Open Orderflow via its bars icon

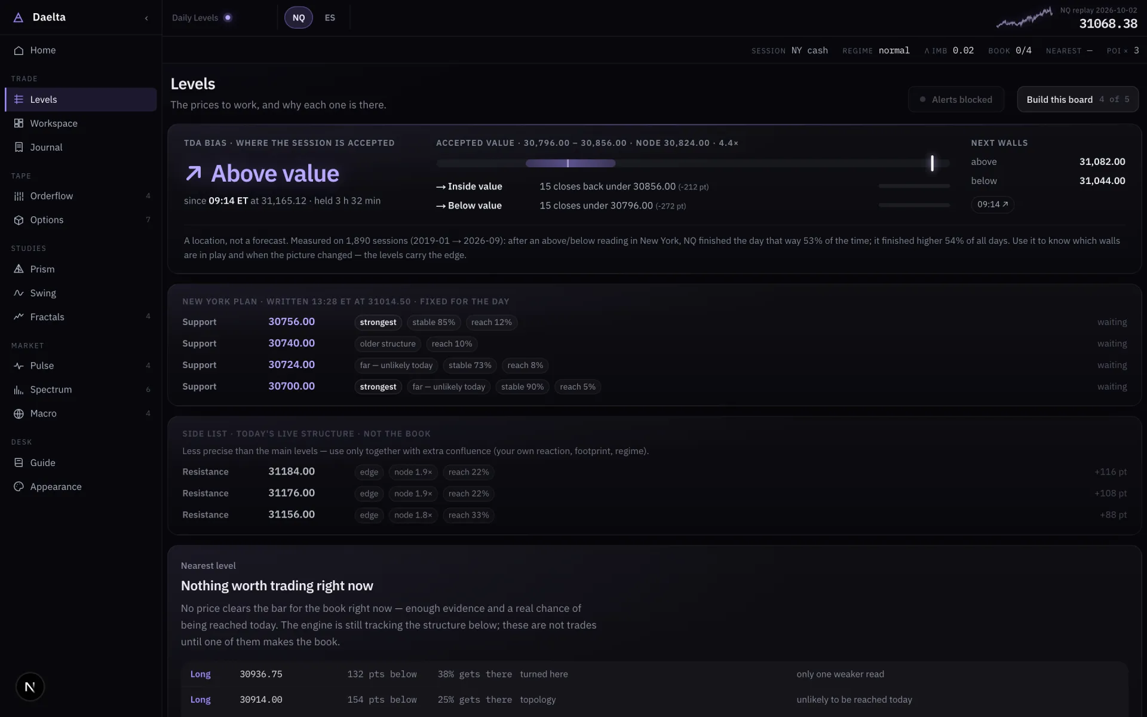click(x=19, y=196)
